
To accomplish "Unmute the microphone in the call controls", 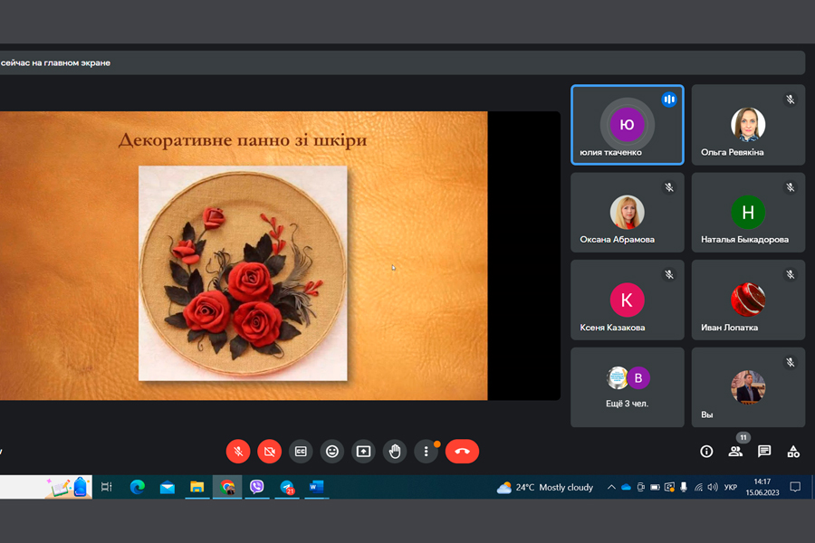I will pyautogui.click(x=238, y=451).
